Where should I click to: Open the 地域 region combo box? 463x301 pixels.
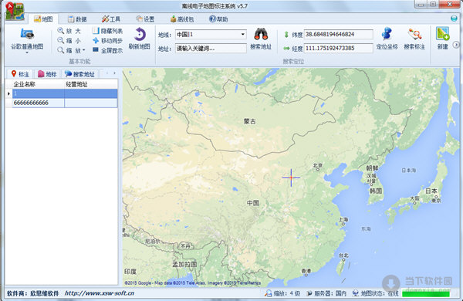pos(211,35)
